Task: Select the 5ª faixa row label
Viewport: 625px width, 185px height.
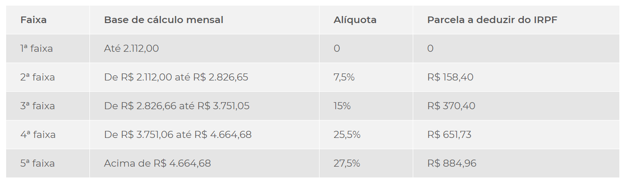Action: pyautogui.click(x=38, y=163)
